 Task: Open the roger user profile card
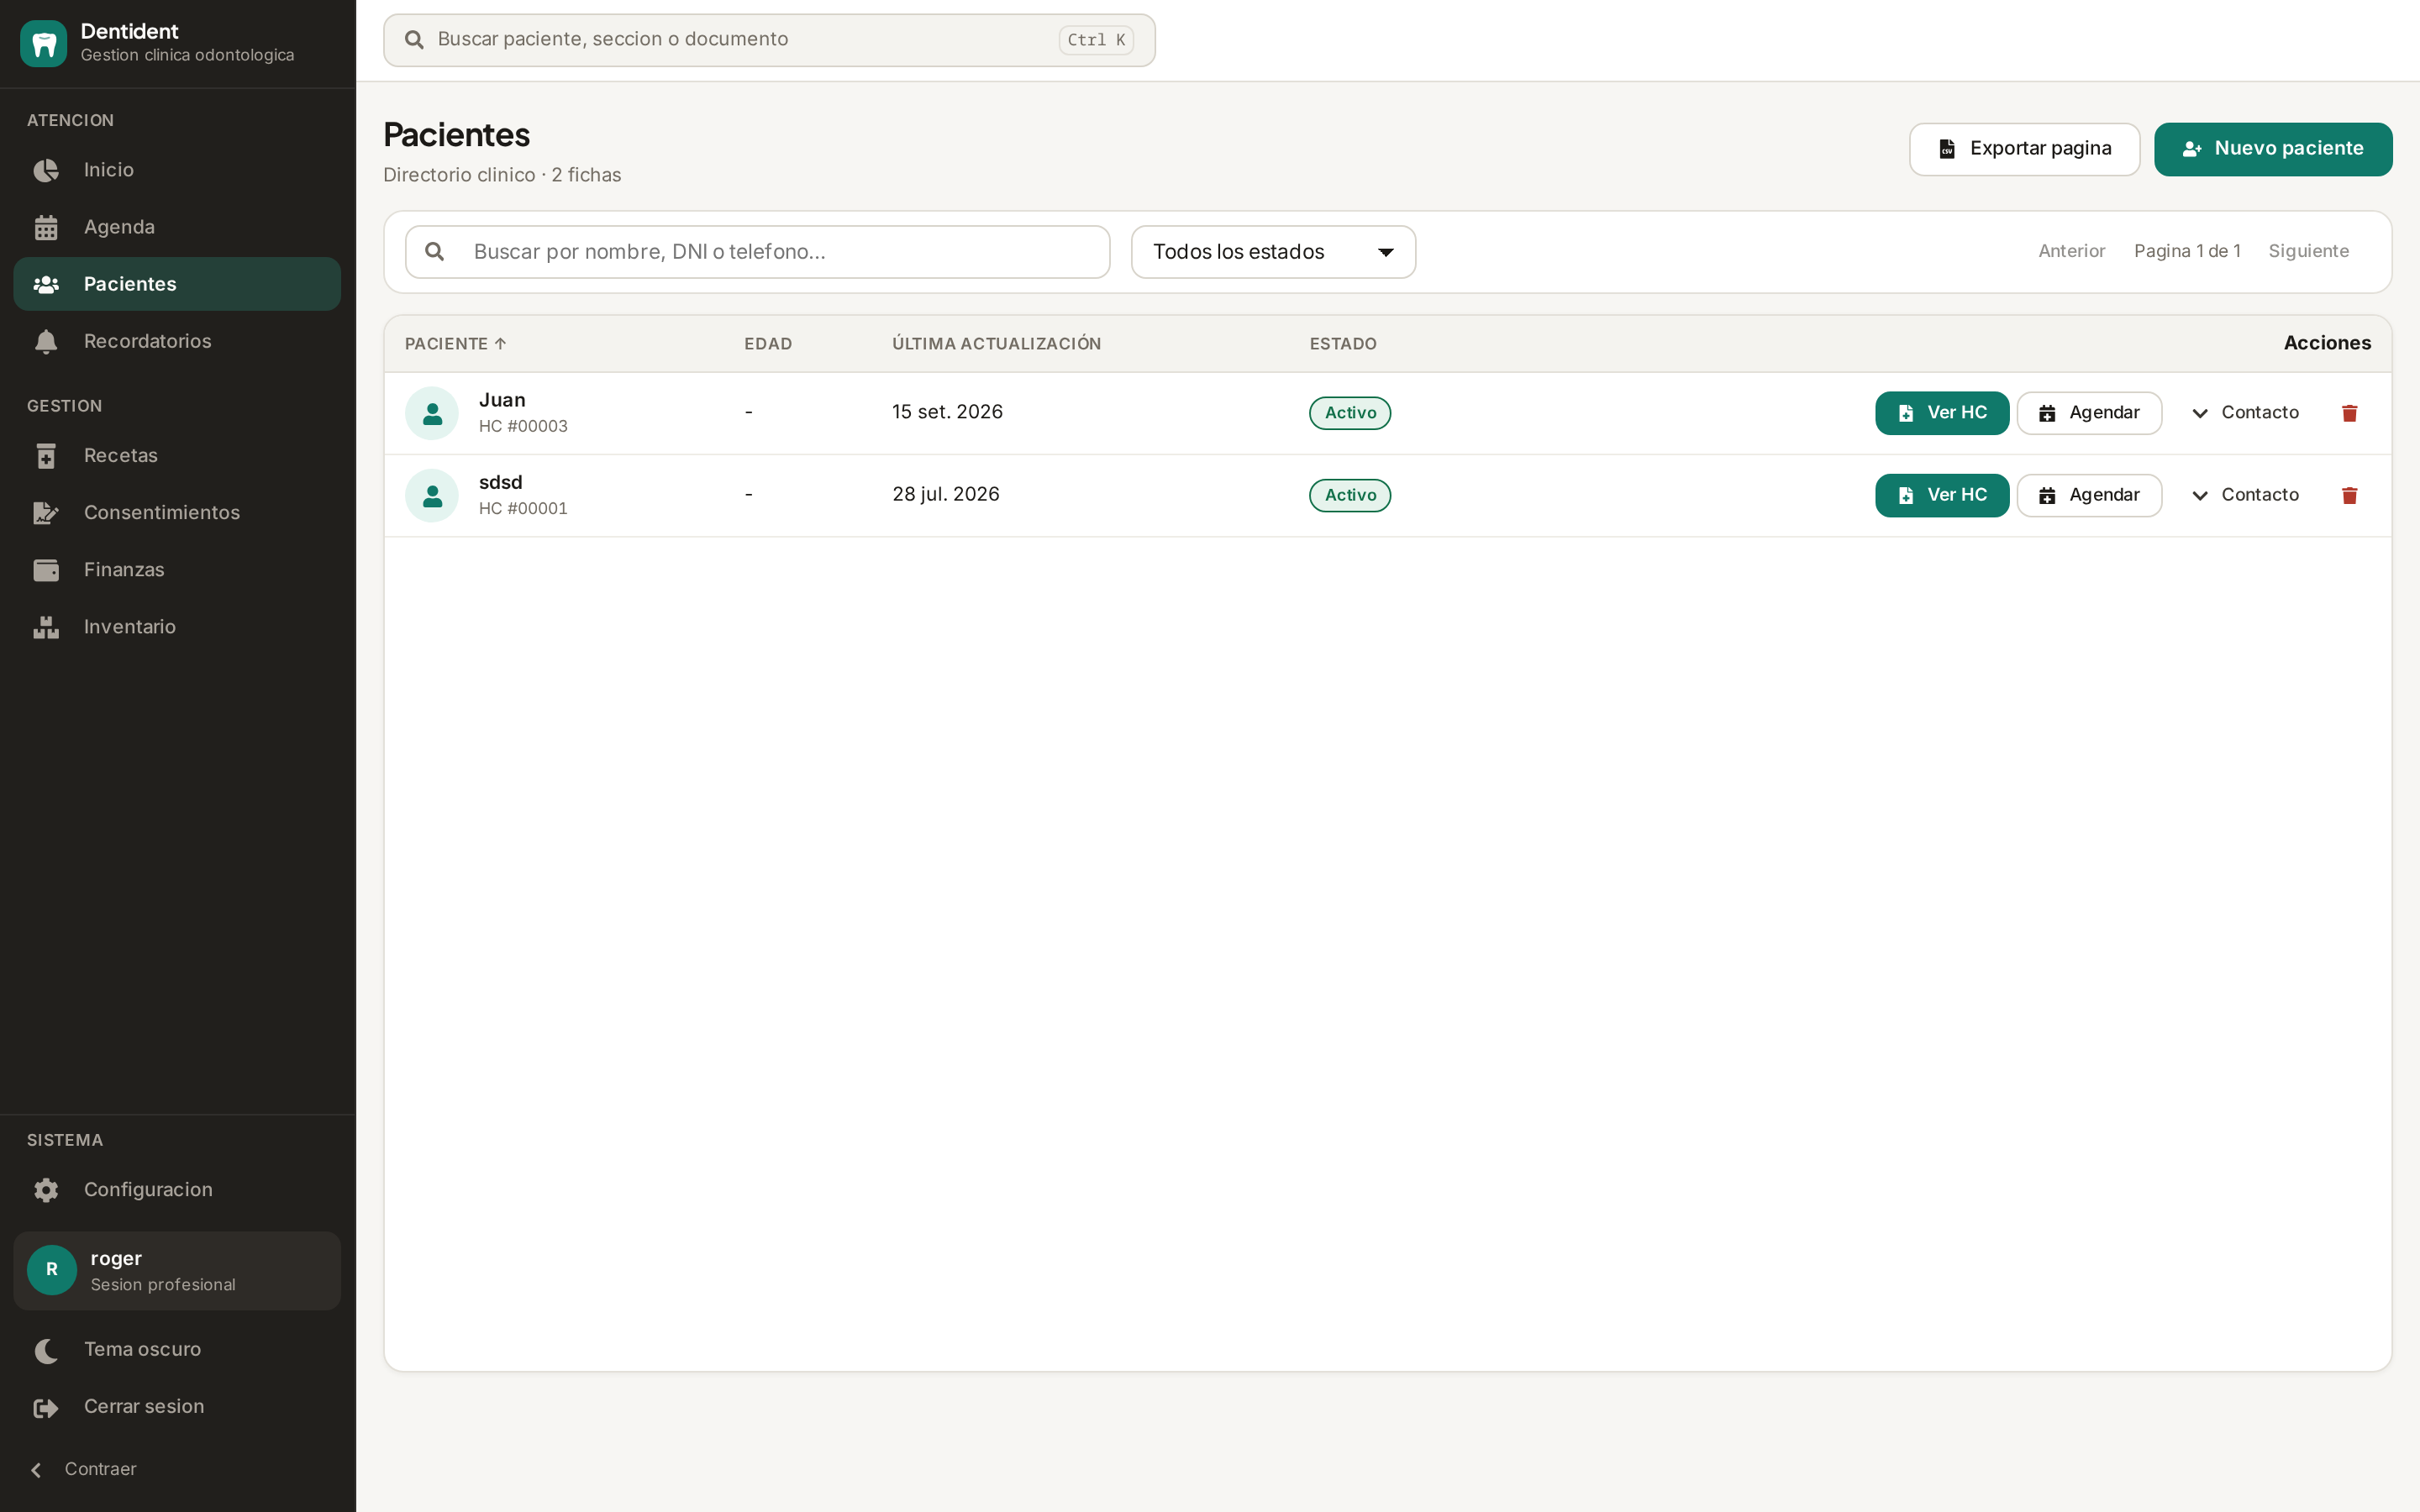tap(177, 1271)
